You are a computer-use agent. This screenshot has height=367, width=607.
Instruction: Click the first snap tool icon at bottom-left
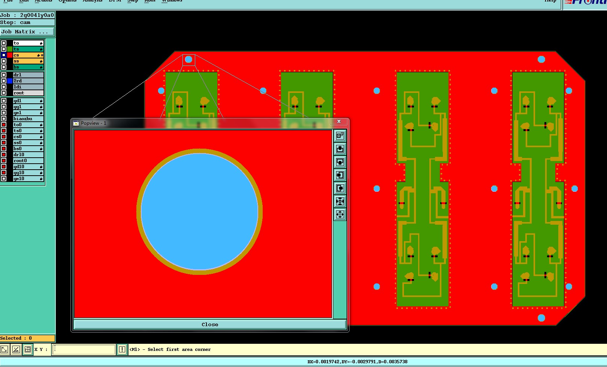coord(4,349)
